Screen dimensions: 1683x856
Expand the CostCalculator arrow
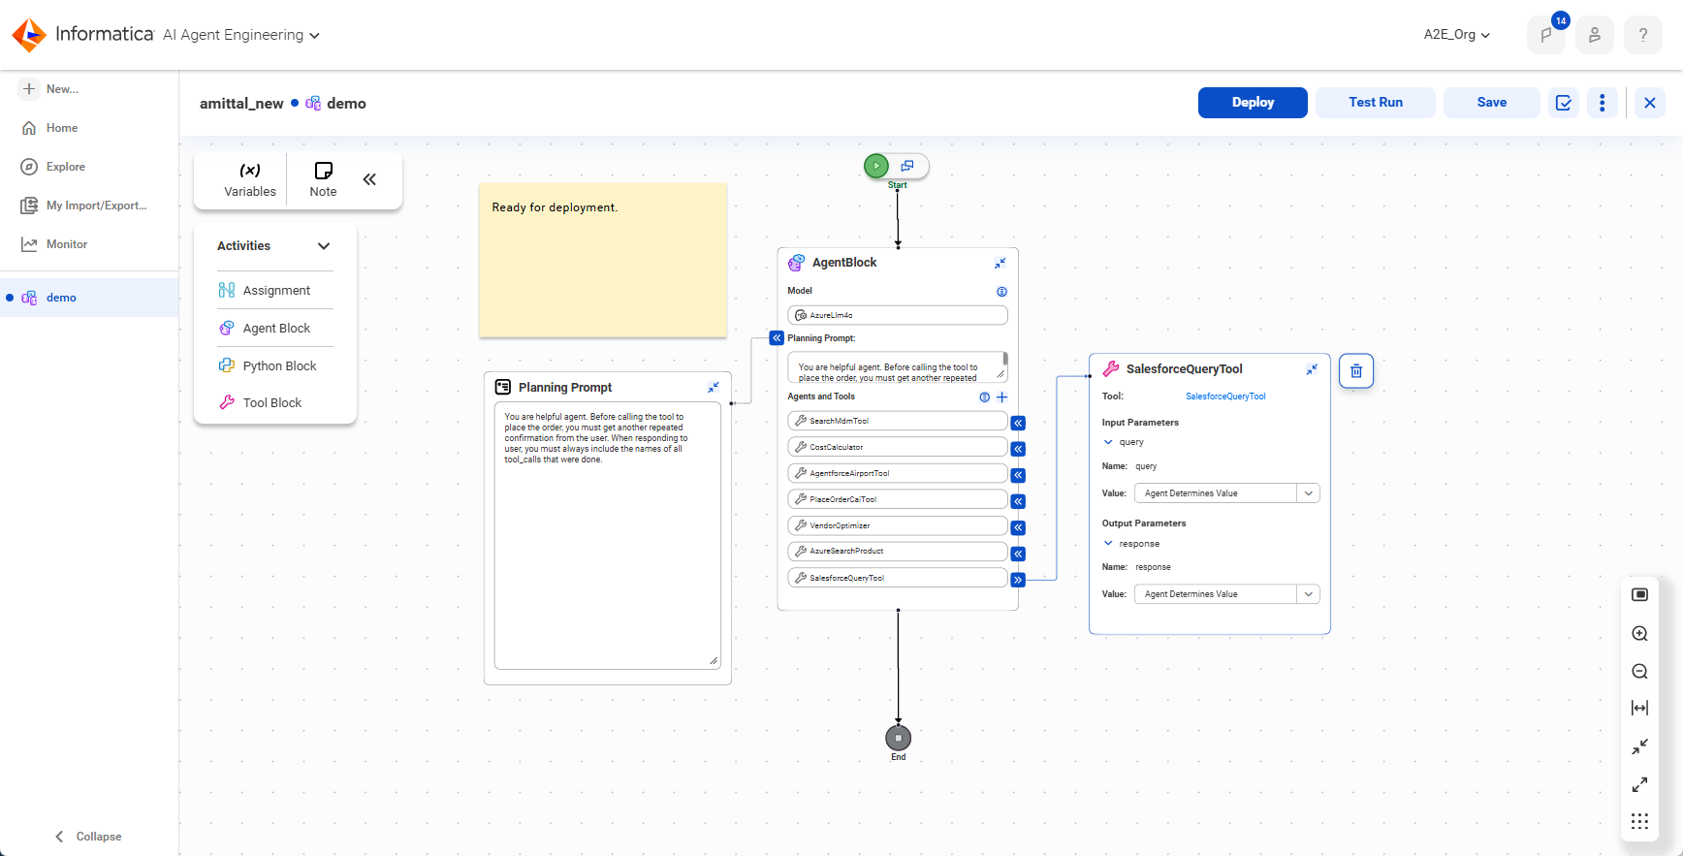[x=1018, y=449]
